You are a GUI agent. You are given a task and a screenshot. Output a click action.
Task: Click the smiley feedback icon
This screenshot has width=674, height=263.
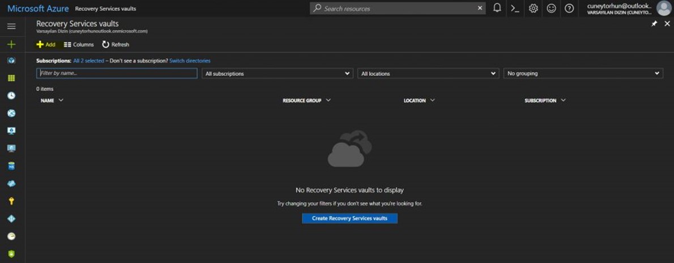[x=551, y=8]
